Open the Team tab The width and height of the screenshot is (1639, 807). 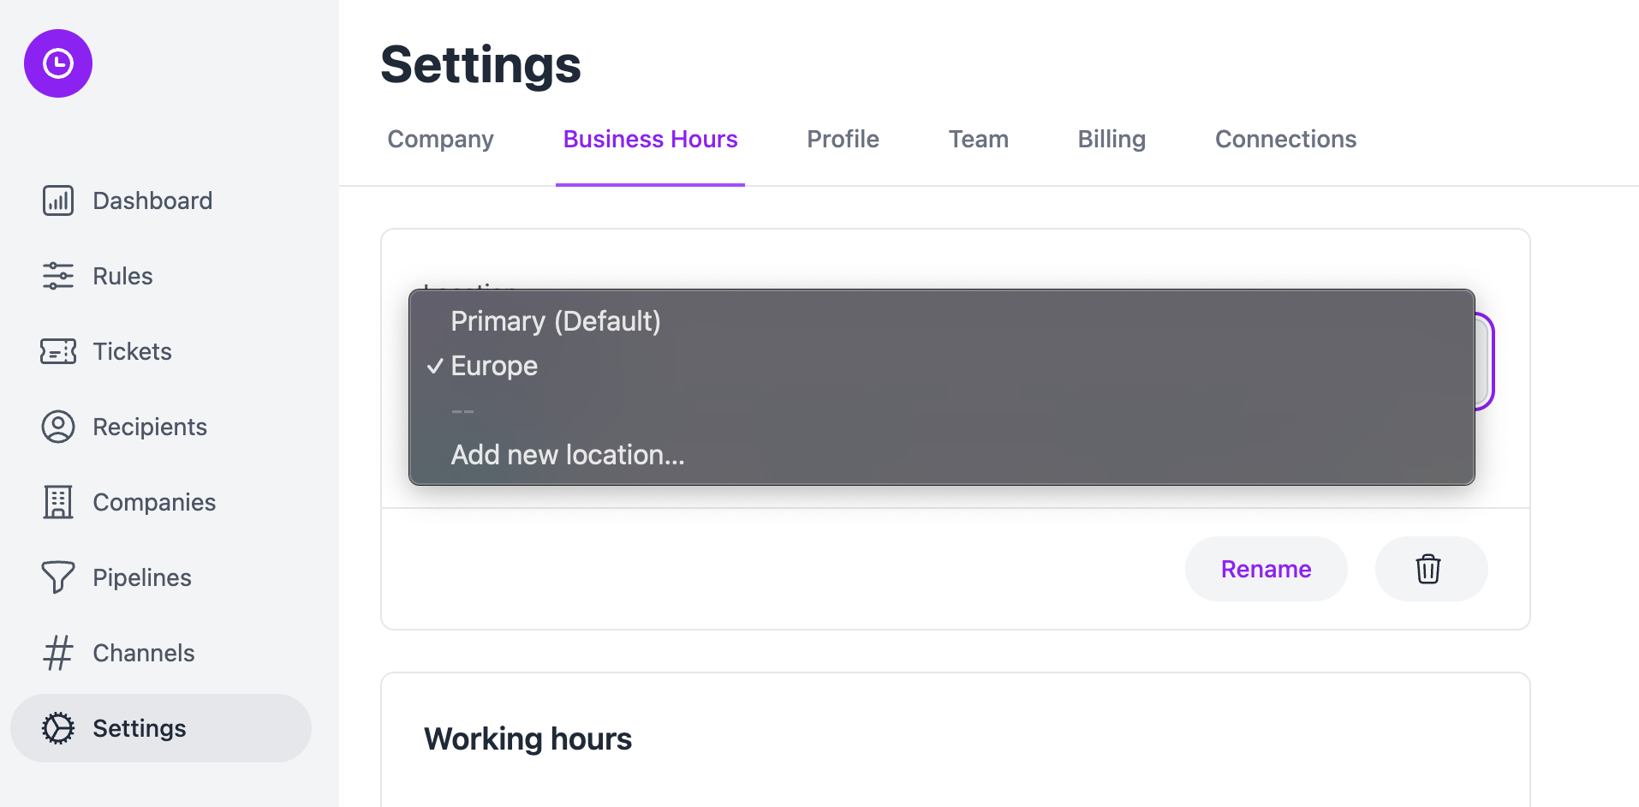tap(979, 140)
